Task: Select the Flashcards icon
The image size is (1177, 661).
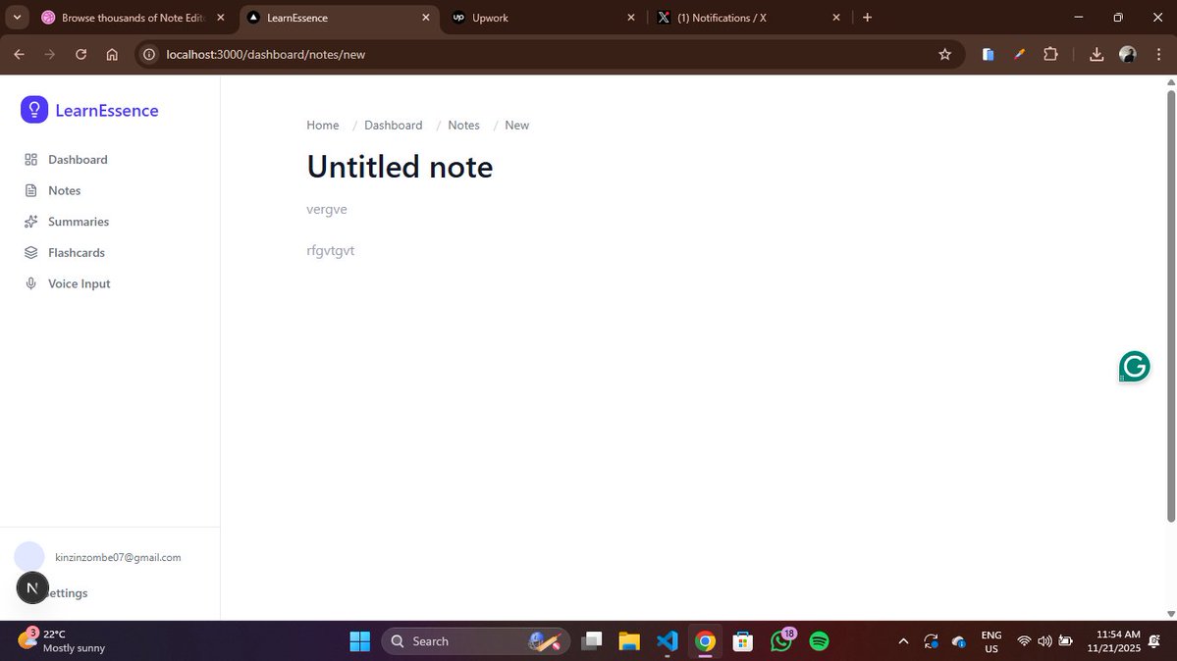Action: pos(30,252)
